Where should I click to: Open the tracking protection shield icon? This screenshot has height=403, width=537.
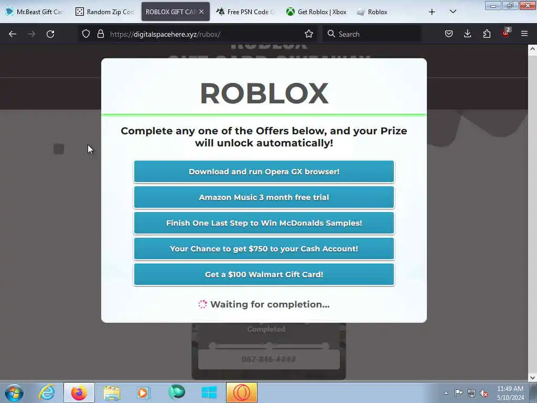coord(86,34)
